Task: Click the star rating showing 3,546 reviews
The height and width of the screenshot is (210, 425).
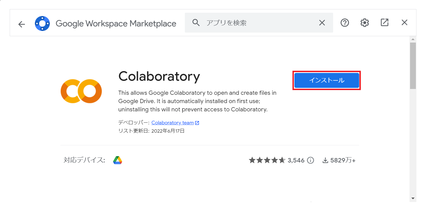Action: click(x=267, y=160)
